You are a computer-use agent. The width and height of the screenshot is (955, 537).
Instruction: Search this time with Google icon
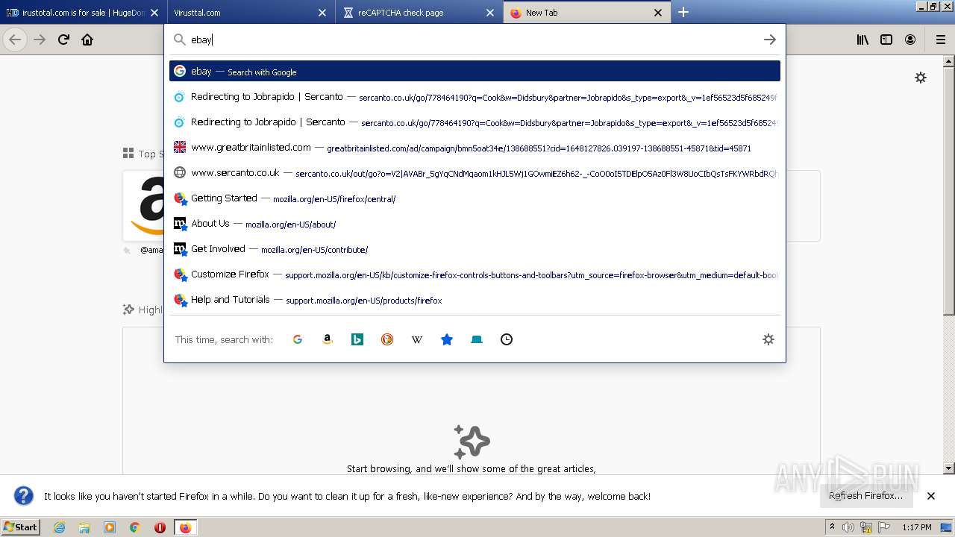298,339
